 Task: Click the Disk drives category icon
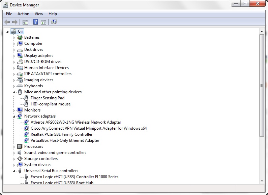(20, 50)
